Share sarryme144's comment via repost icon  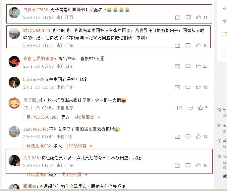pyautogui.click(x=177, y=137)
